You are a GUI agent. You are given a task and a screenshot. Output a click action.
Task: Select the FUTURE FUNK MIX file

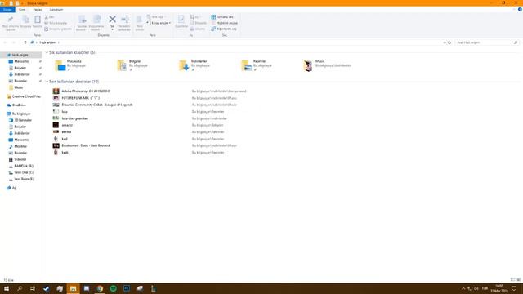(x=80, y=98)
